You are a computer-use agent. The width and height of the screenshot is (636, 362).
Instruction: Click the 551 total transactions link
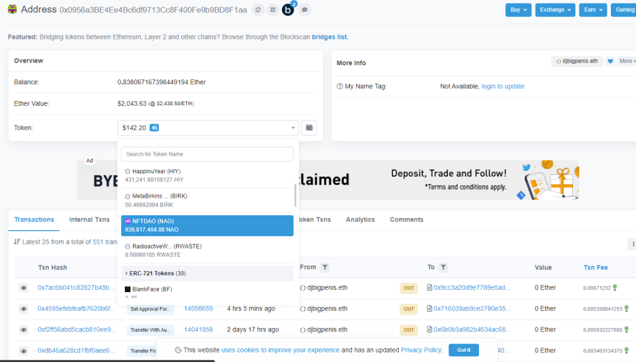click(98, 242)
